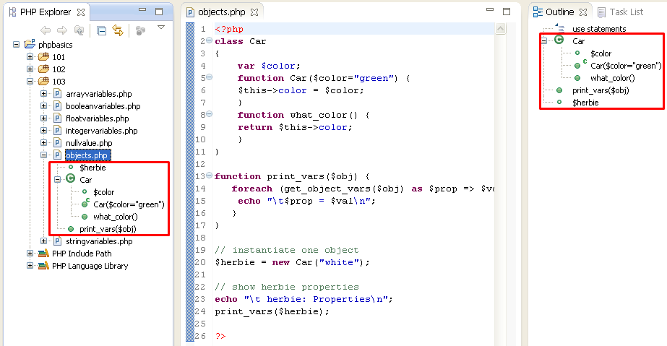667x346 pixels.
Task: Minimize the PHP Explorer view
Action: tap(142, 10)
